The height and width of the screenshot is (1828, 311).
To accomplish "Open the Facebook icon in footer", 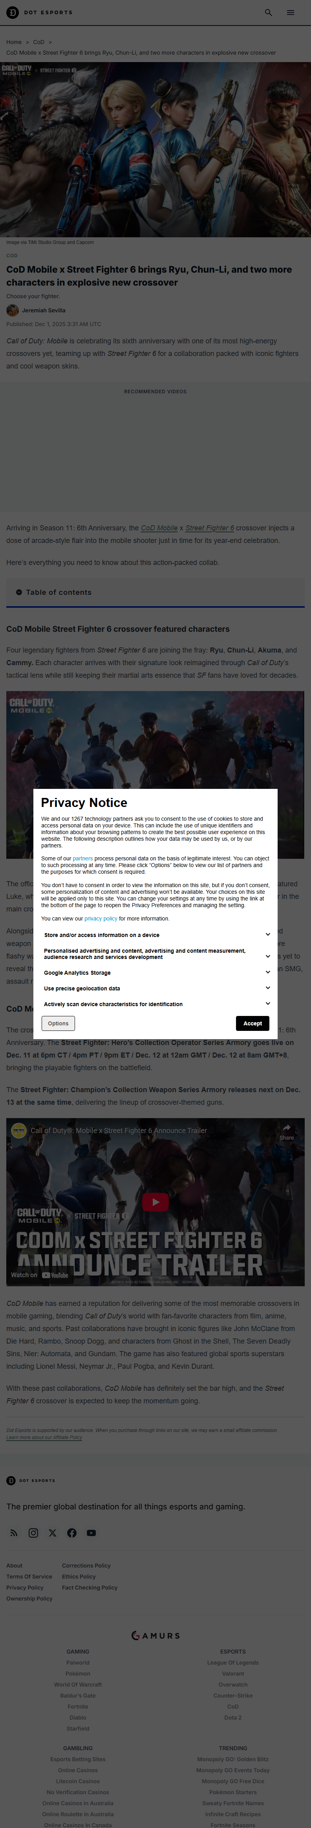I will [x=72, y=1533].
